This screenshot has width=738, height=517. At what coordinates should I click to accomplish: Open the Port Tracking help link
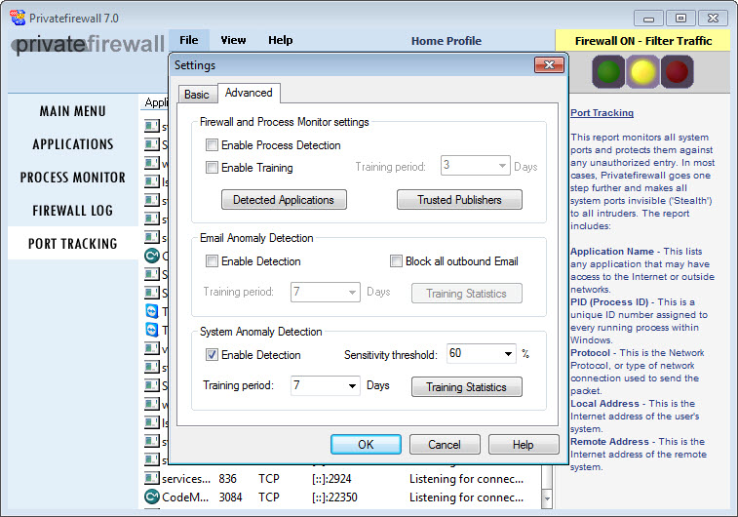click(602, 112)
